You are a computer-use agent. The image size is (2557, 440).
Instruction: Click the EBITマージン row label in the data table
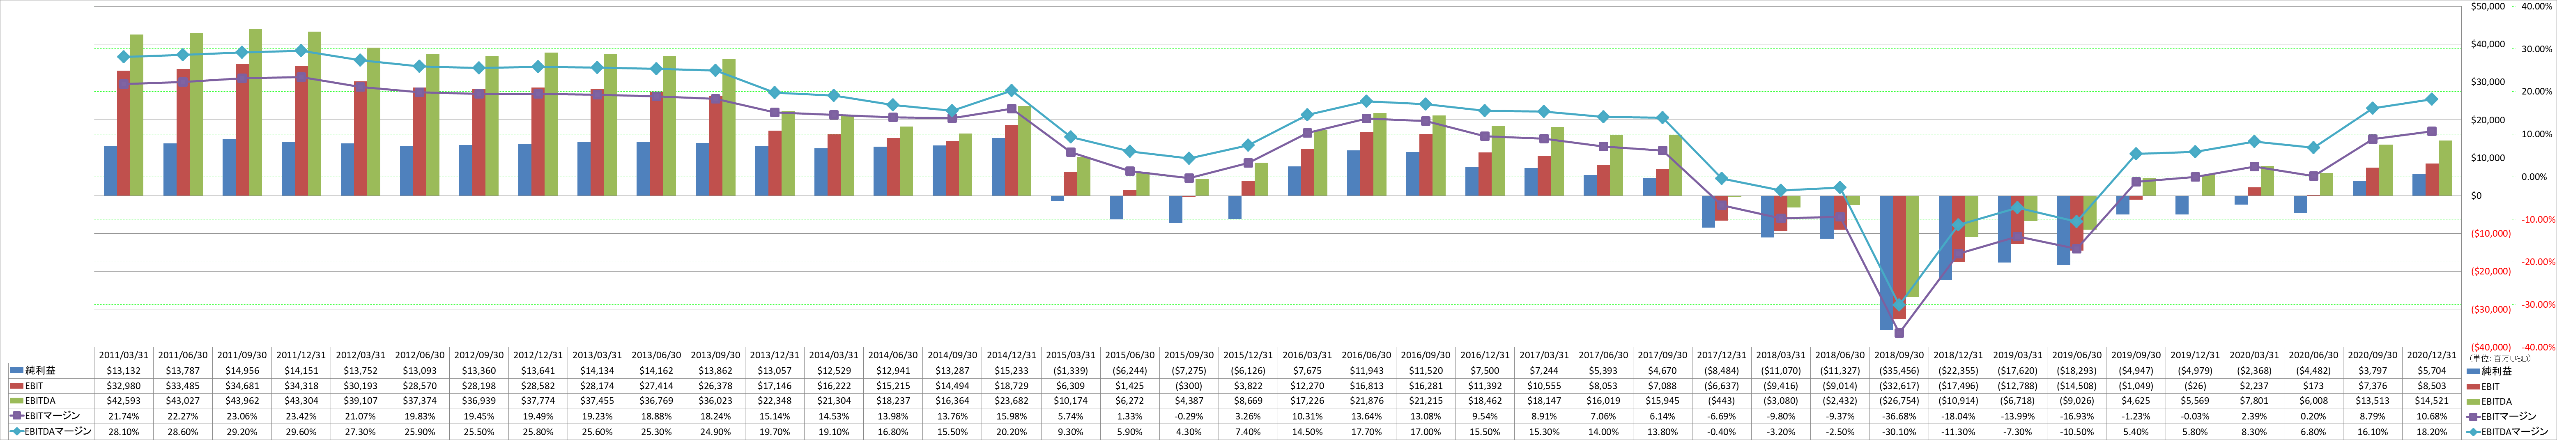pyautogui.click(x=53, y=415)
